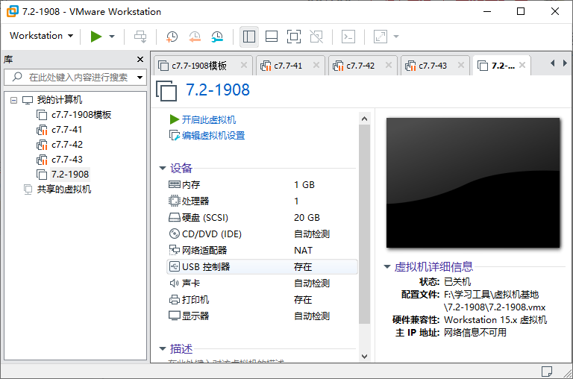Open the 声卡 device entry

pos(262,284)
